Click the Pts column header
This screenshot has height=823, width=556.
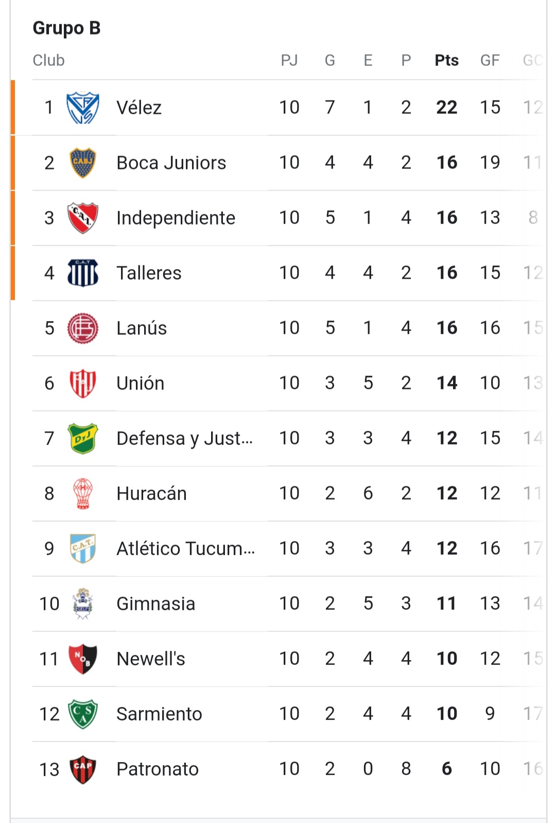pos(446,60)
